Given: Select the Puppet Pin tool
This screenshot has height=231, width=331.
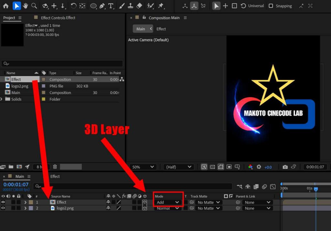Looking at the screenshot, I should [x=161, y=6].
